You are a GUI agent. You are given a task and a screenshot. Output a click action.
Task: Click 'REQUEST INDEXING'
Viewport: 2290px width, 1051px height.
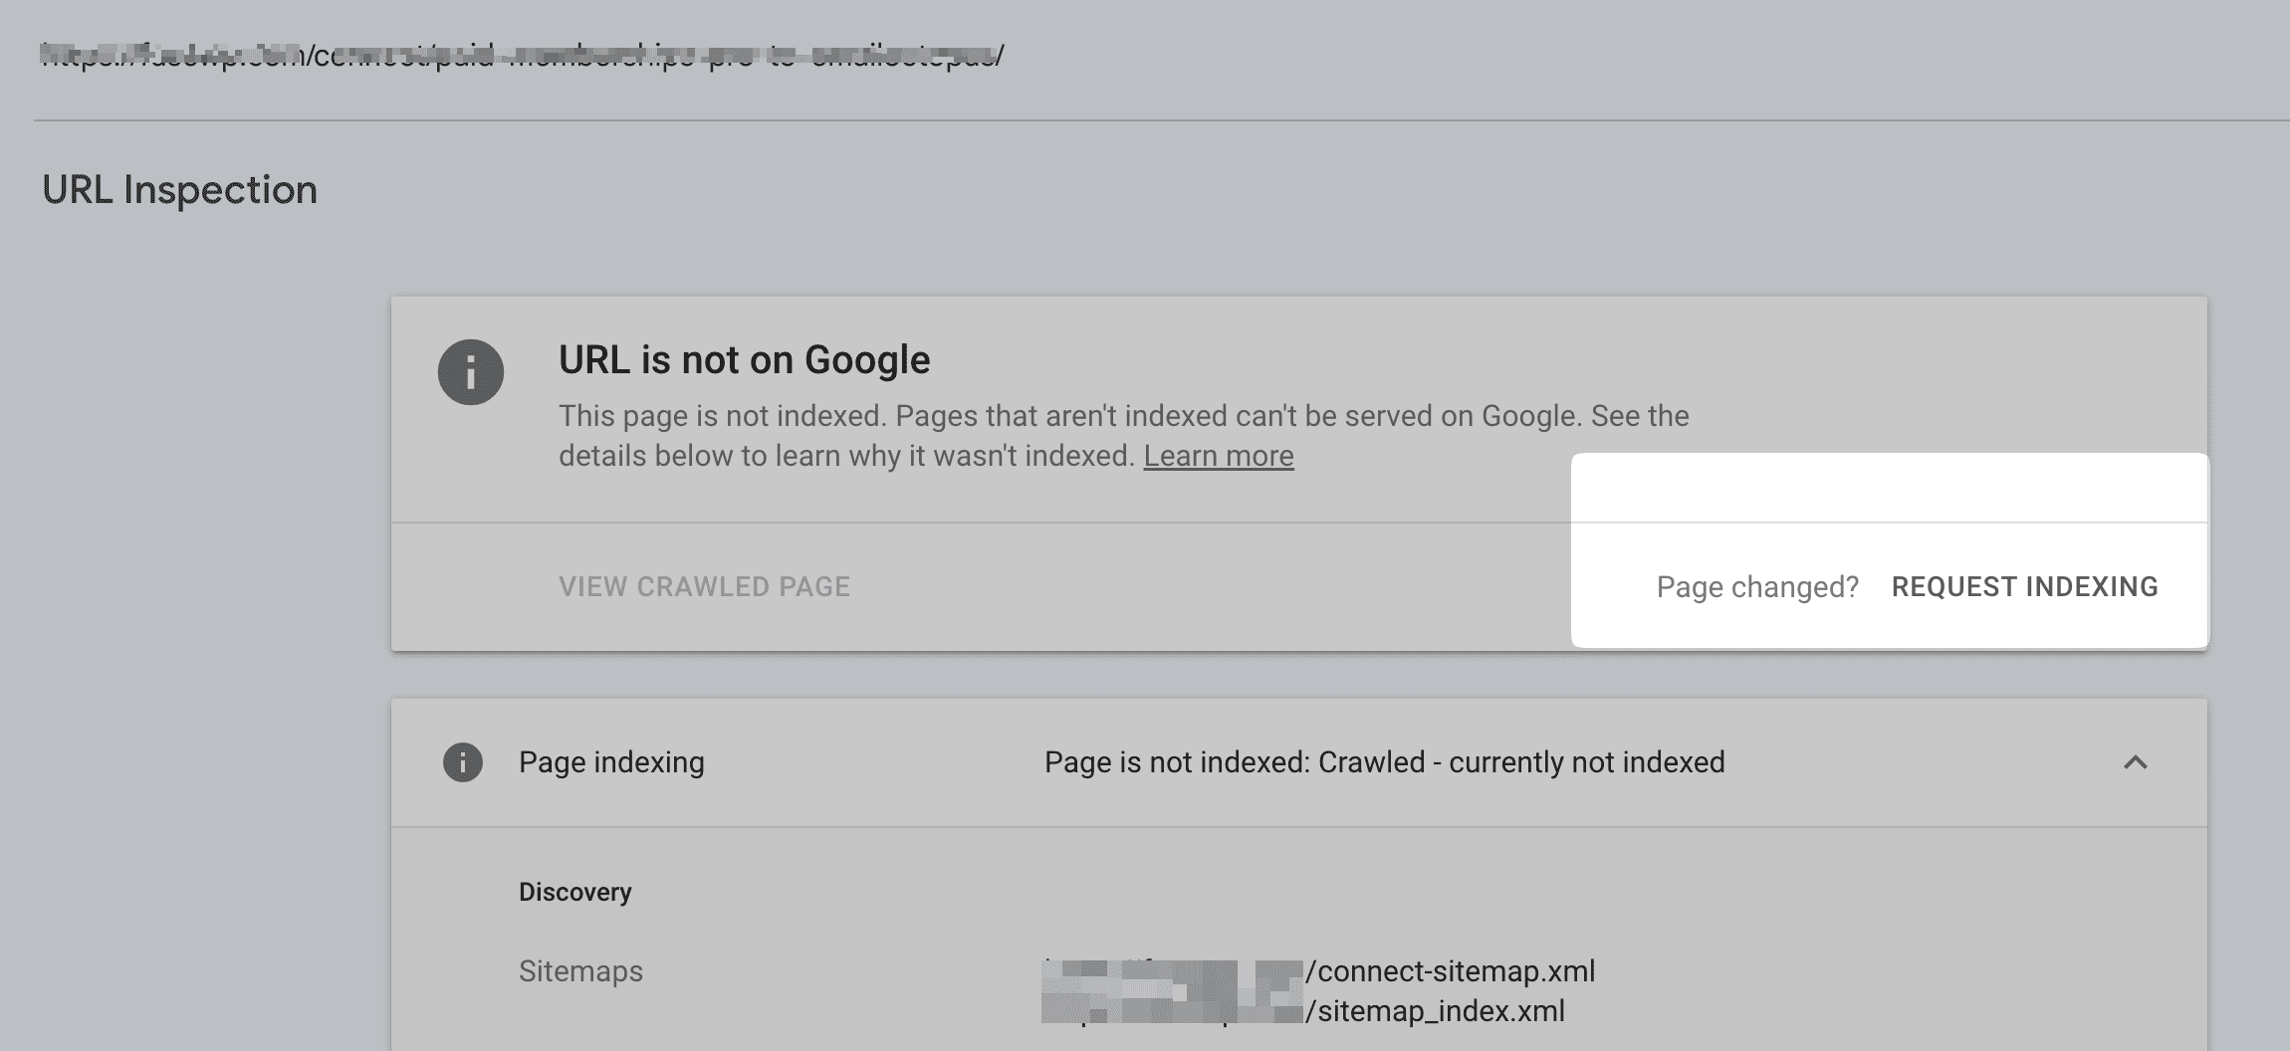[2026, 587]
